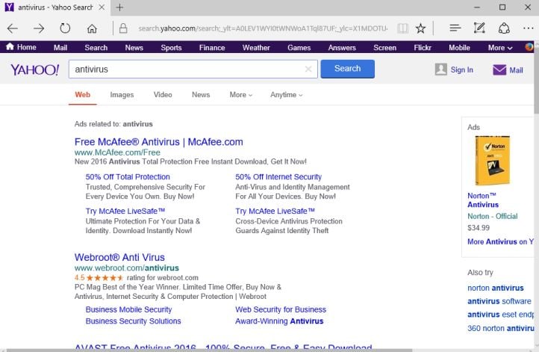Open Reading view book icon
The width and height of the screenshot is (539, 352).
(402, 28)
